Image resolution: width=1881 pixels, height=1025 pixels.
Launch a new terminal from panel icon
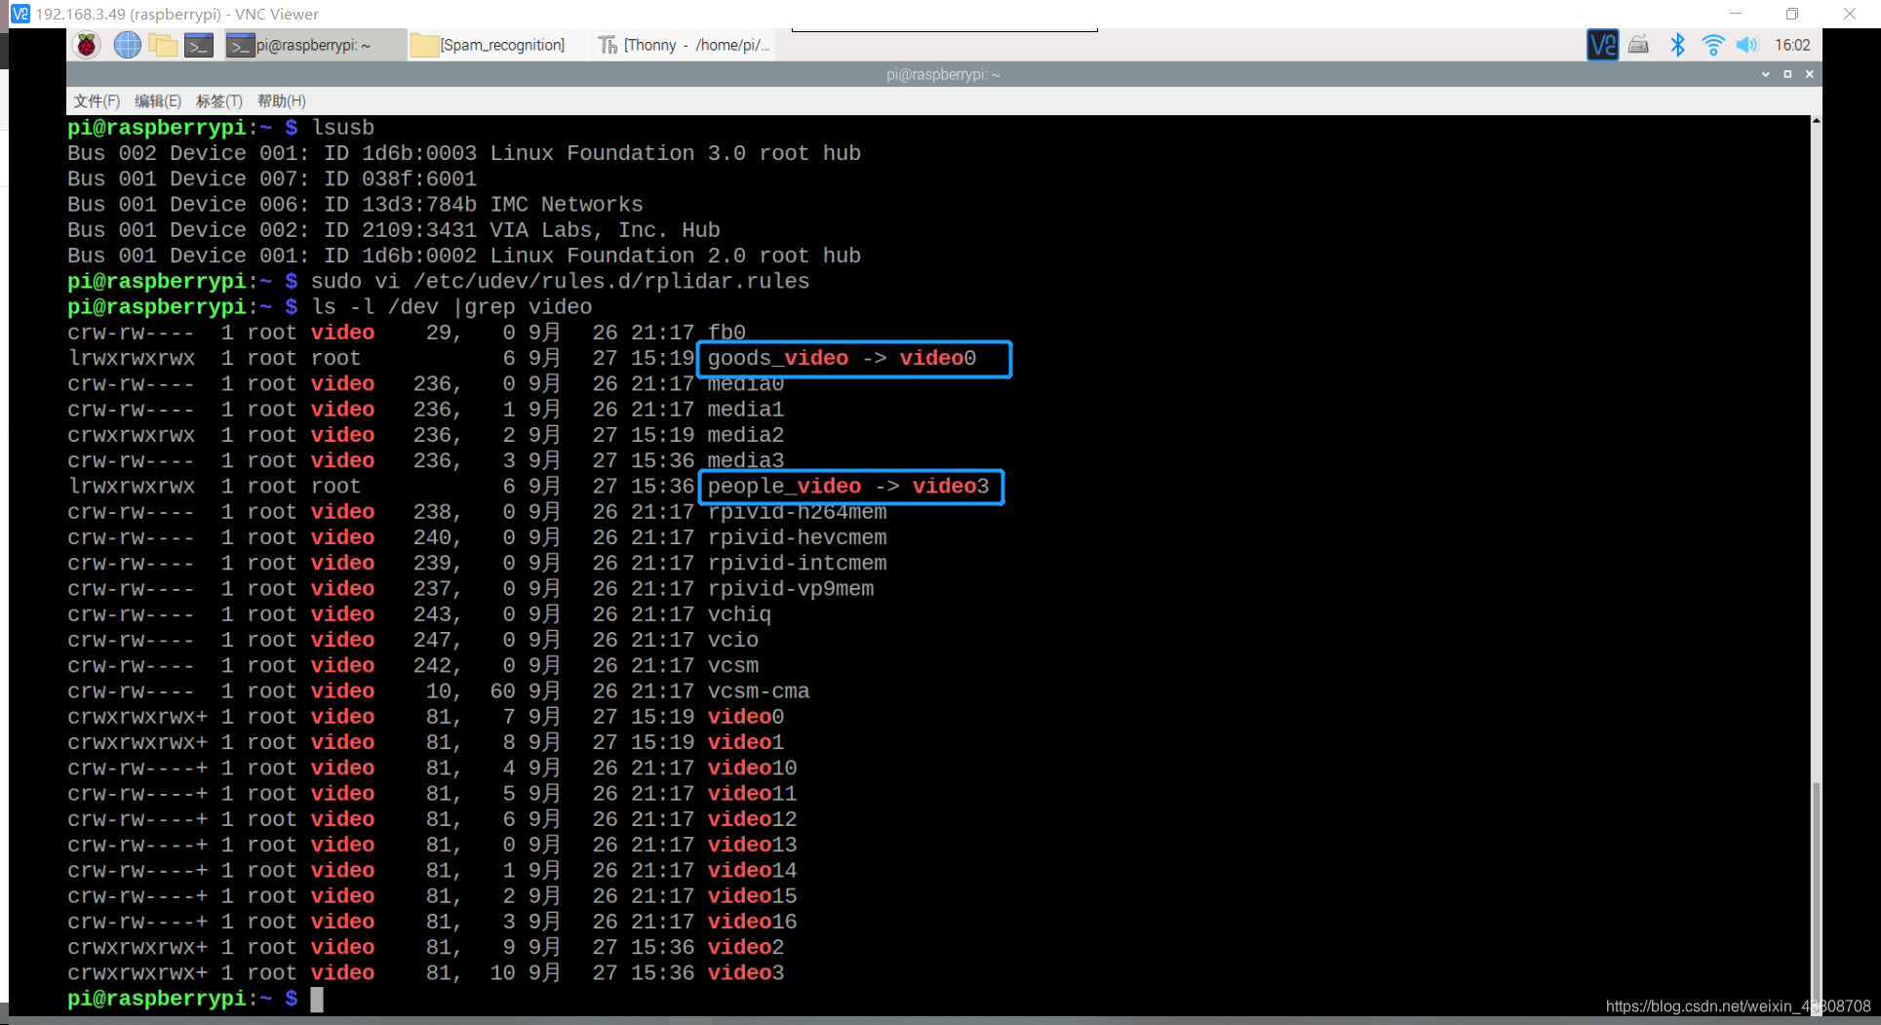click(199, 45)
